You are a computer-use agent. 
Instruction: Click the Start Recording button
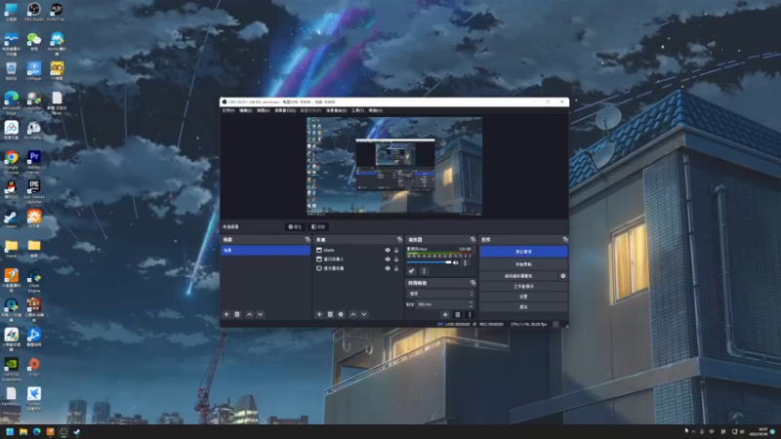(x=523, y=264)
